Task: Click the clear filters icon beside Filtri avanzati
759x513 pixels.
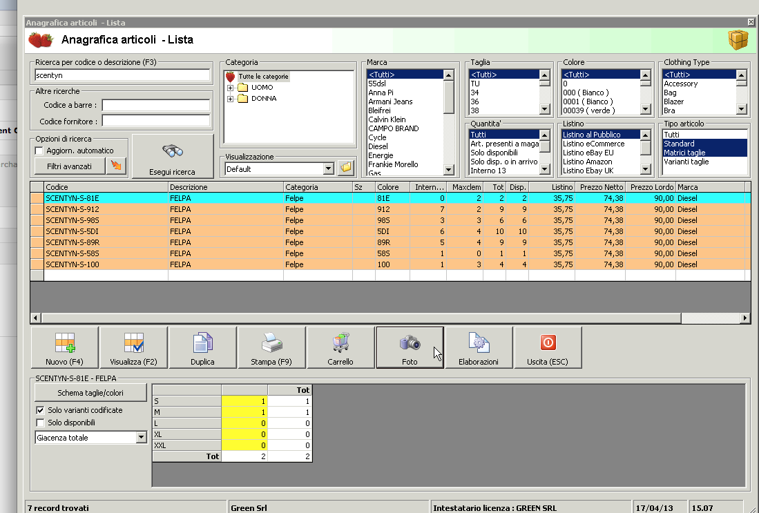Action: 117,166
